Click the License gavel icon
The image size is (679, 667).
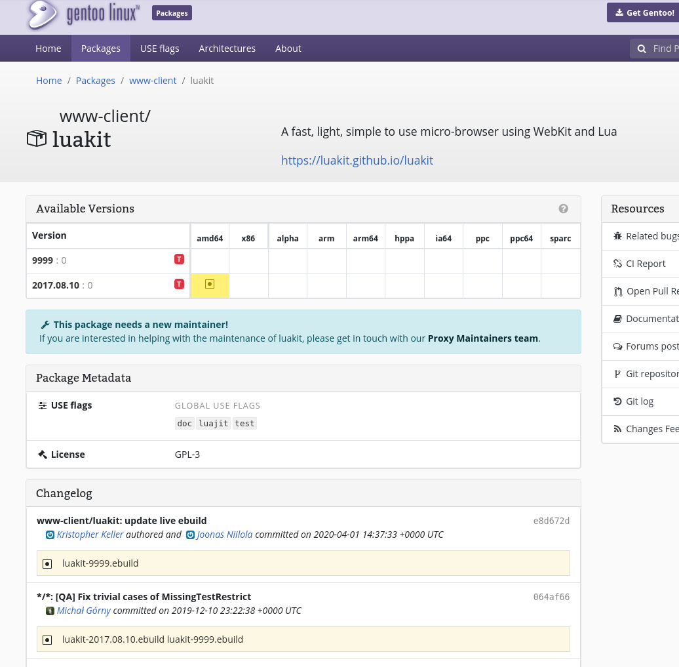(x=43, y=455)
